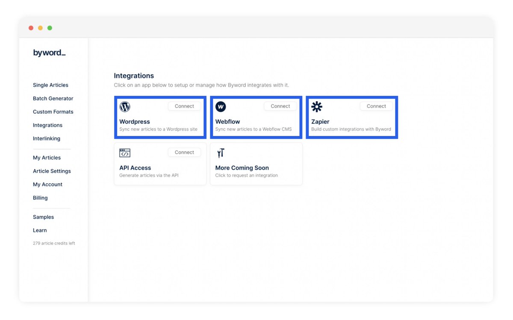Image resolution: width=513 pixels, height=320 pixels.
Task: Click 'Sync new articles to a Wordpress site'
Action: (158, 129)
